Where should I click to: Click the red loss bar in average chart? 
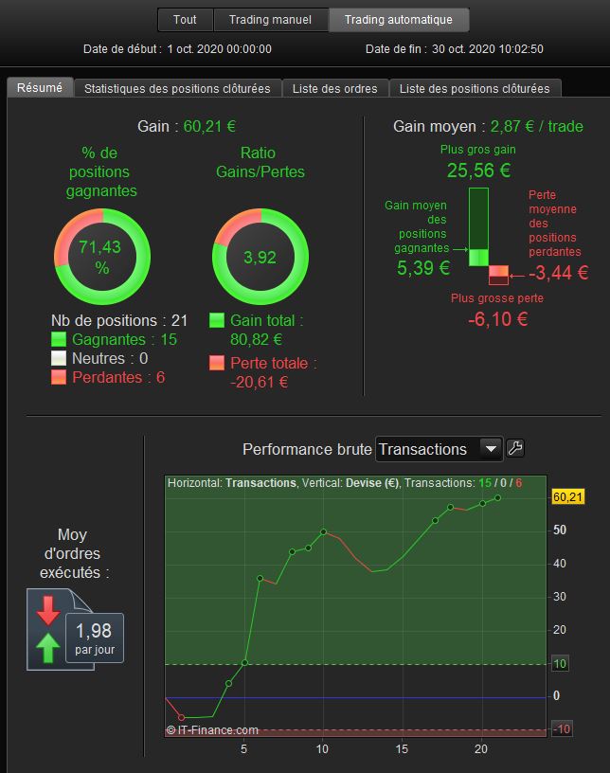(498, 275)
